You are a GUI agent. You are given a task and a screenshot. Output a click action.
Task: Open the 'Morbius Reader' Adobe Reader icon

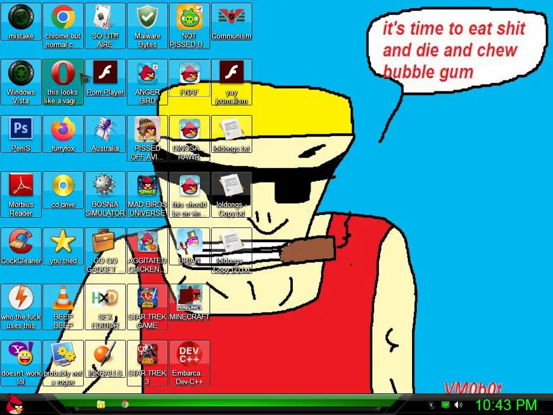[x=21, y=194]
